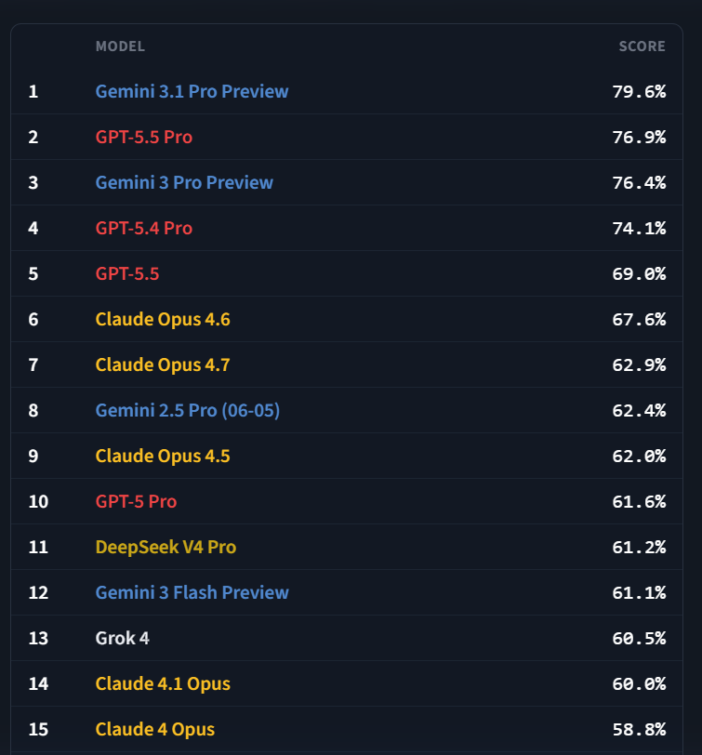Click the 79.6% score value
The height and width of the screenshot is (755, 702).
pos(639,91)
